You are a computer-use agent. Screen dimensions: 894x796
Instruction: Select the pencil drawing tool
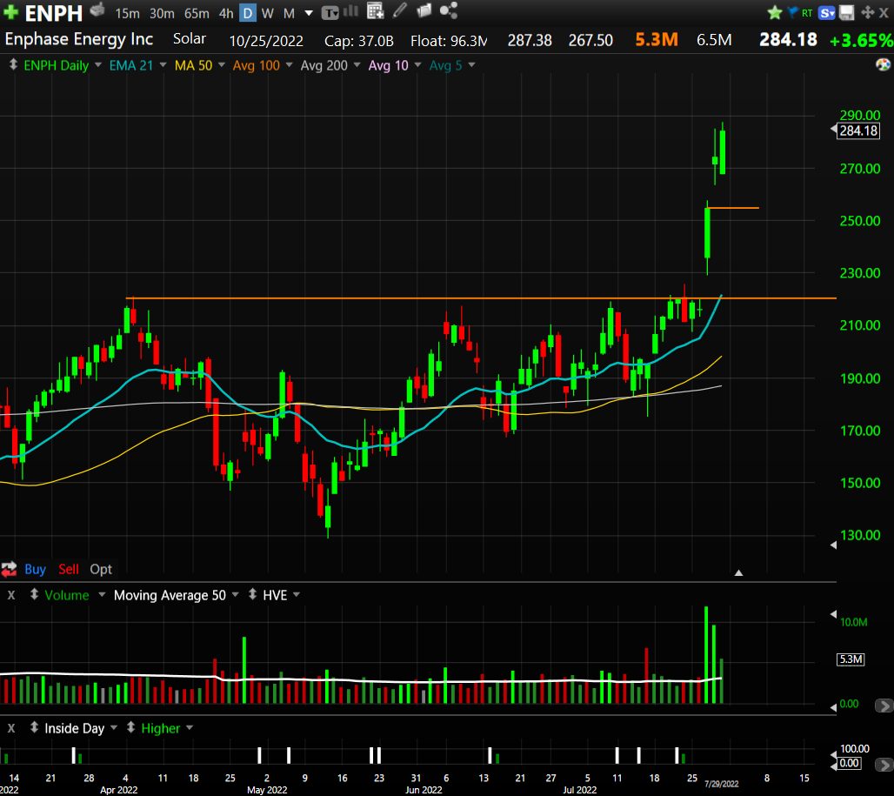(x=400, y=10)
